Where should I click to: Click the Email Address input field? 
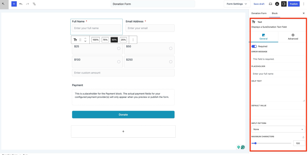(x=150, y=28)
